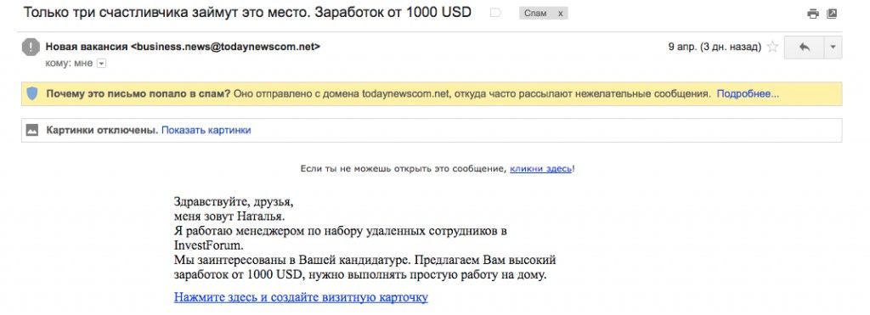
Task: Remove the Спам label with its x
Action: click(x=561, y=14)
